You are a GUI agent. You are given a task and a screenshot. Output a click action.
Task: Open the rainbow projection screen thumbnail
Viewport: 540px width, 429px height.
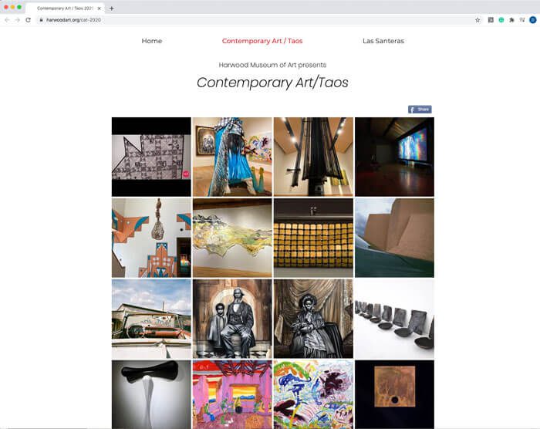(395, 157)
